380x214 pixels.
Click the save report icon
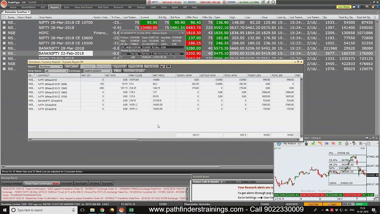point(162,67)
